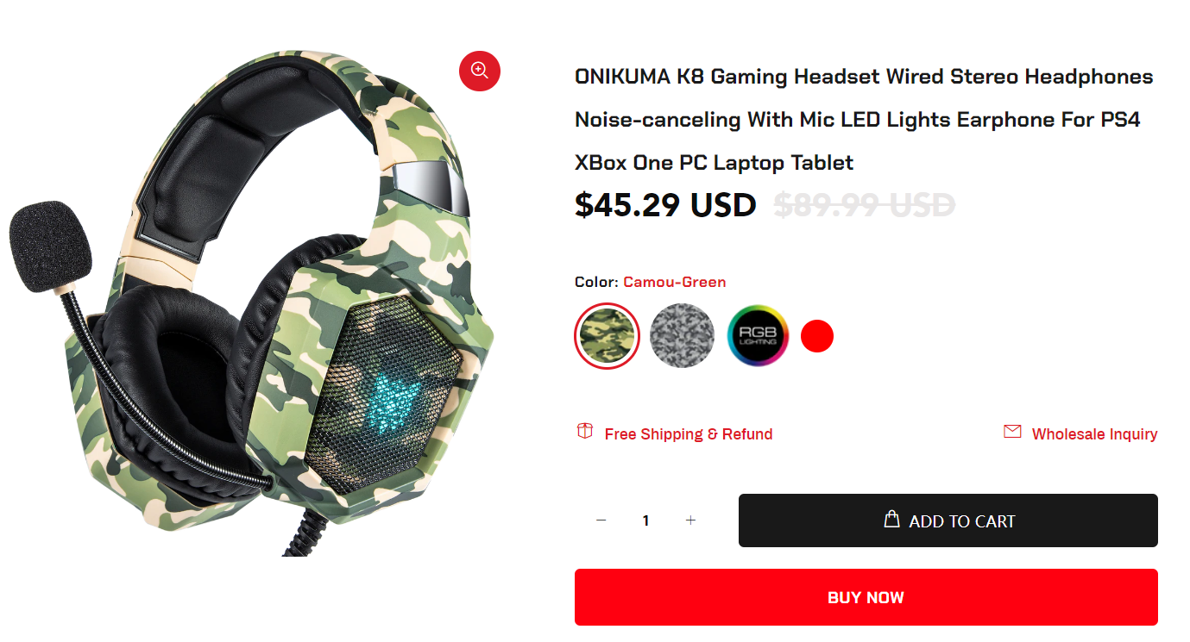This screenshot has height=642, width=1190.
Task: Click the crossed-out $89.99 USD price
Action: pyautogui.click(x=865, y=206)
